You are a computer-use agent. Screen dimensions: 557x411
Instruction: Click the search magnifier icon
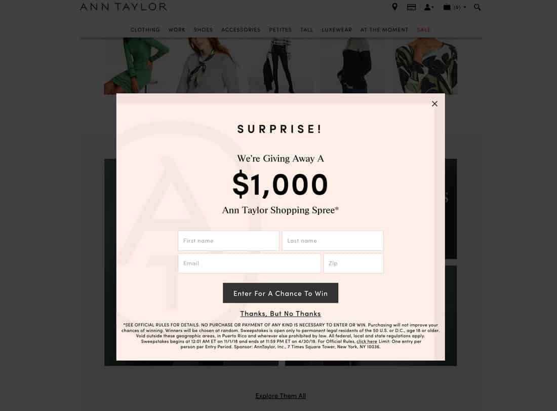(477, 7)
